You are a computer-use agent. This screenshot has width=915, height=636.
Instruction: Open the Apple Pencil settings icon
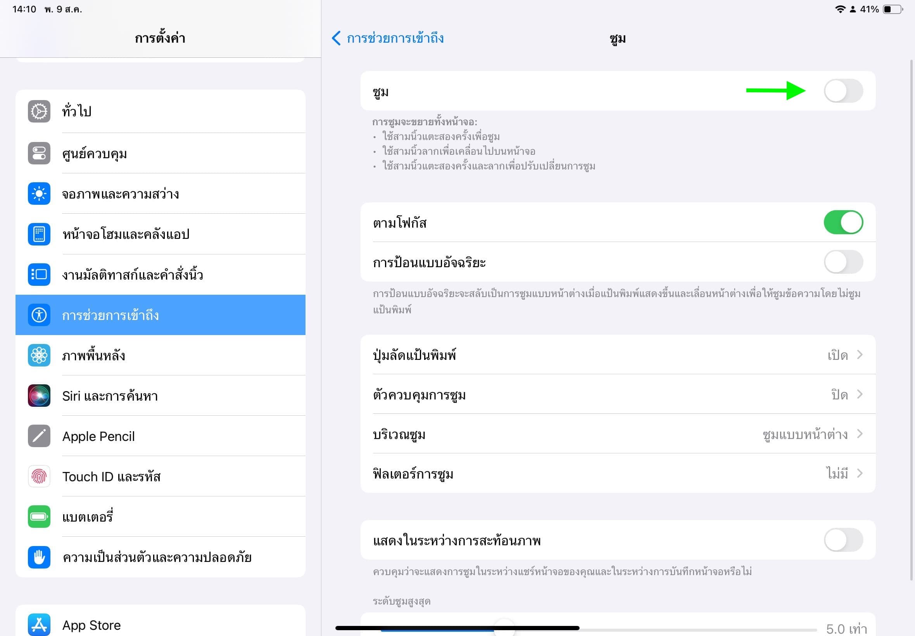click(39, 436)
